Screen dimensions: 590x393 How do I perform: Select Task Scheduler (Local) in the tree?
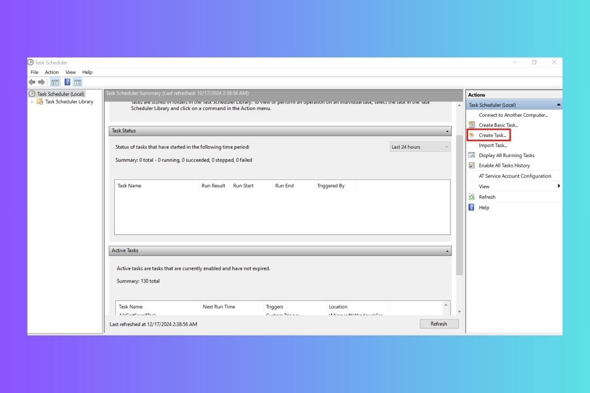tap(61, 94)
